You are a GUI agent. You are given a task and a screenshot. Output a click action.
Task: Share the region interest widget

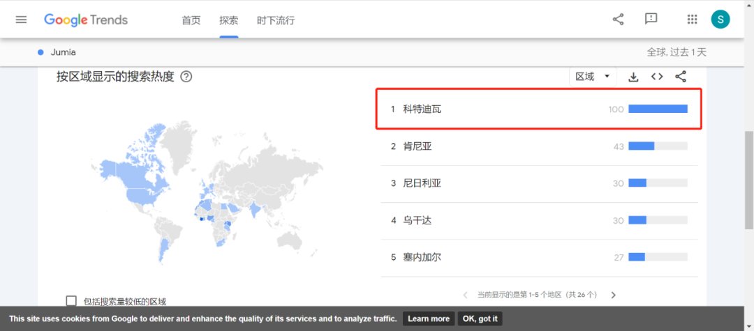pos(681,77)
